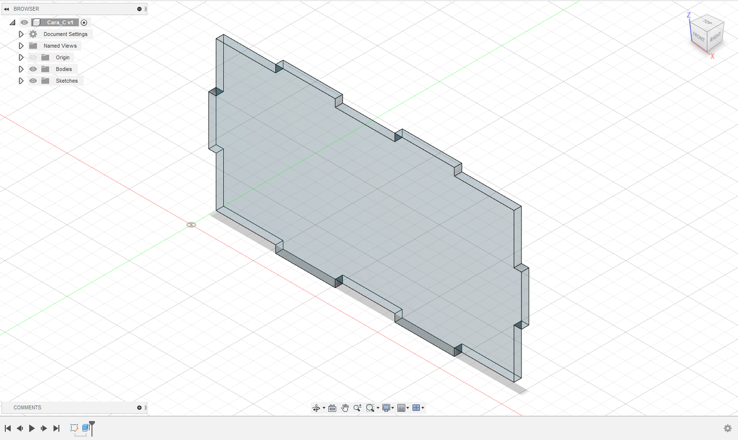Select the sketch feature in timeline

point(74,428)
